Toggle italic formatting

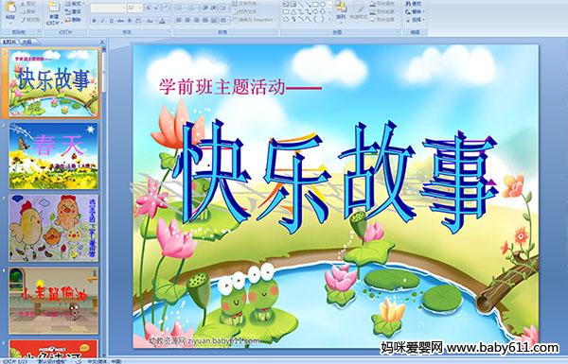pyautogui.click(x=102, y=21)
